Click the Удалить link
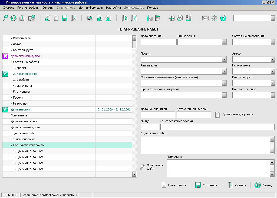 pyautogui.click(x=240, y=186)
